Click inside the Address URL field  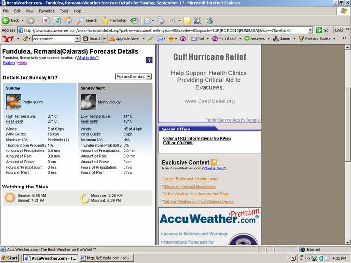point(165,30)
